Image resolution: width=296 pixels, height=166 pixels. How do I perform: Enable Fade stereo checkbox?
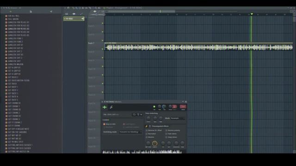pos(166,134)
